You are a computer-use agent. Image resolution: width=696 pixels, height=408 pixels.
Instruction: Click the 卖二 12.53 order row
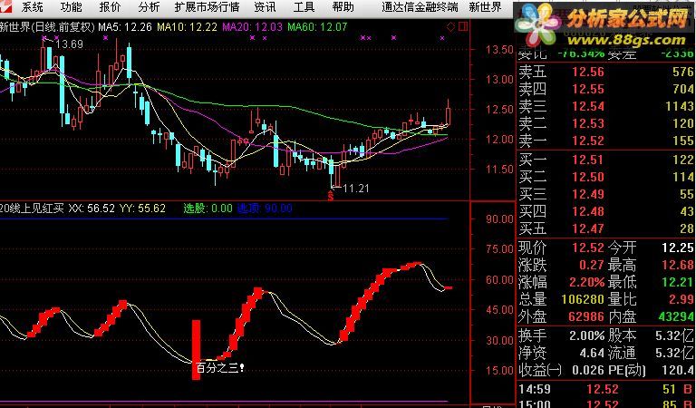click(606, 123)
